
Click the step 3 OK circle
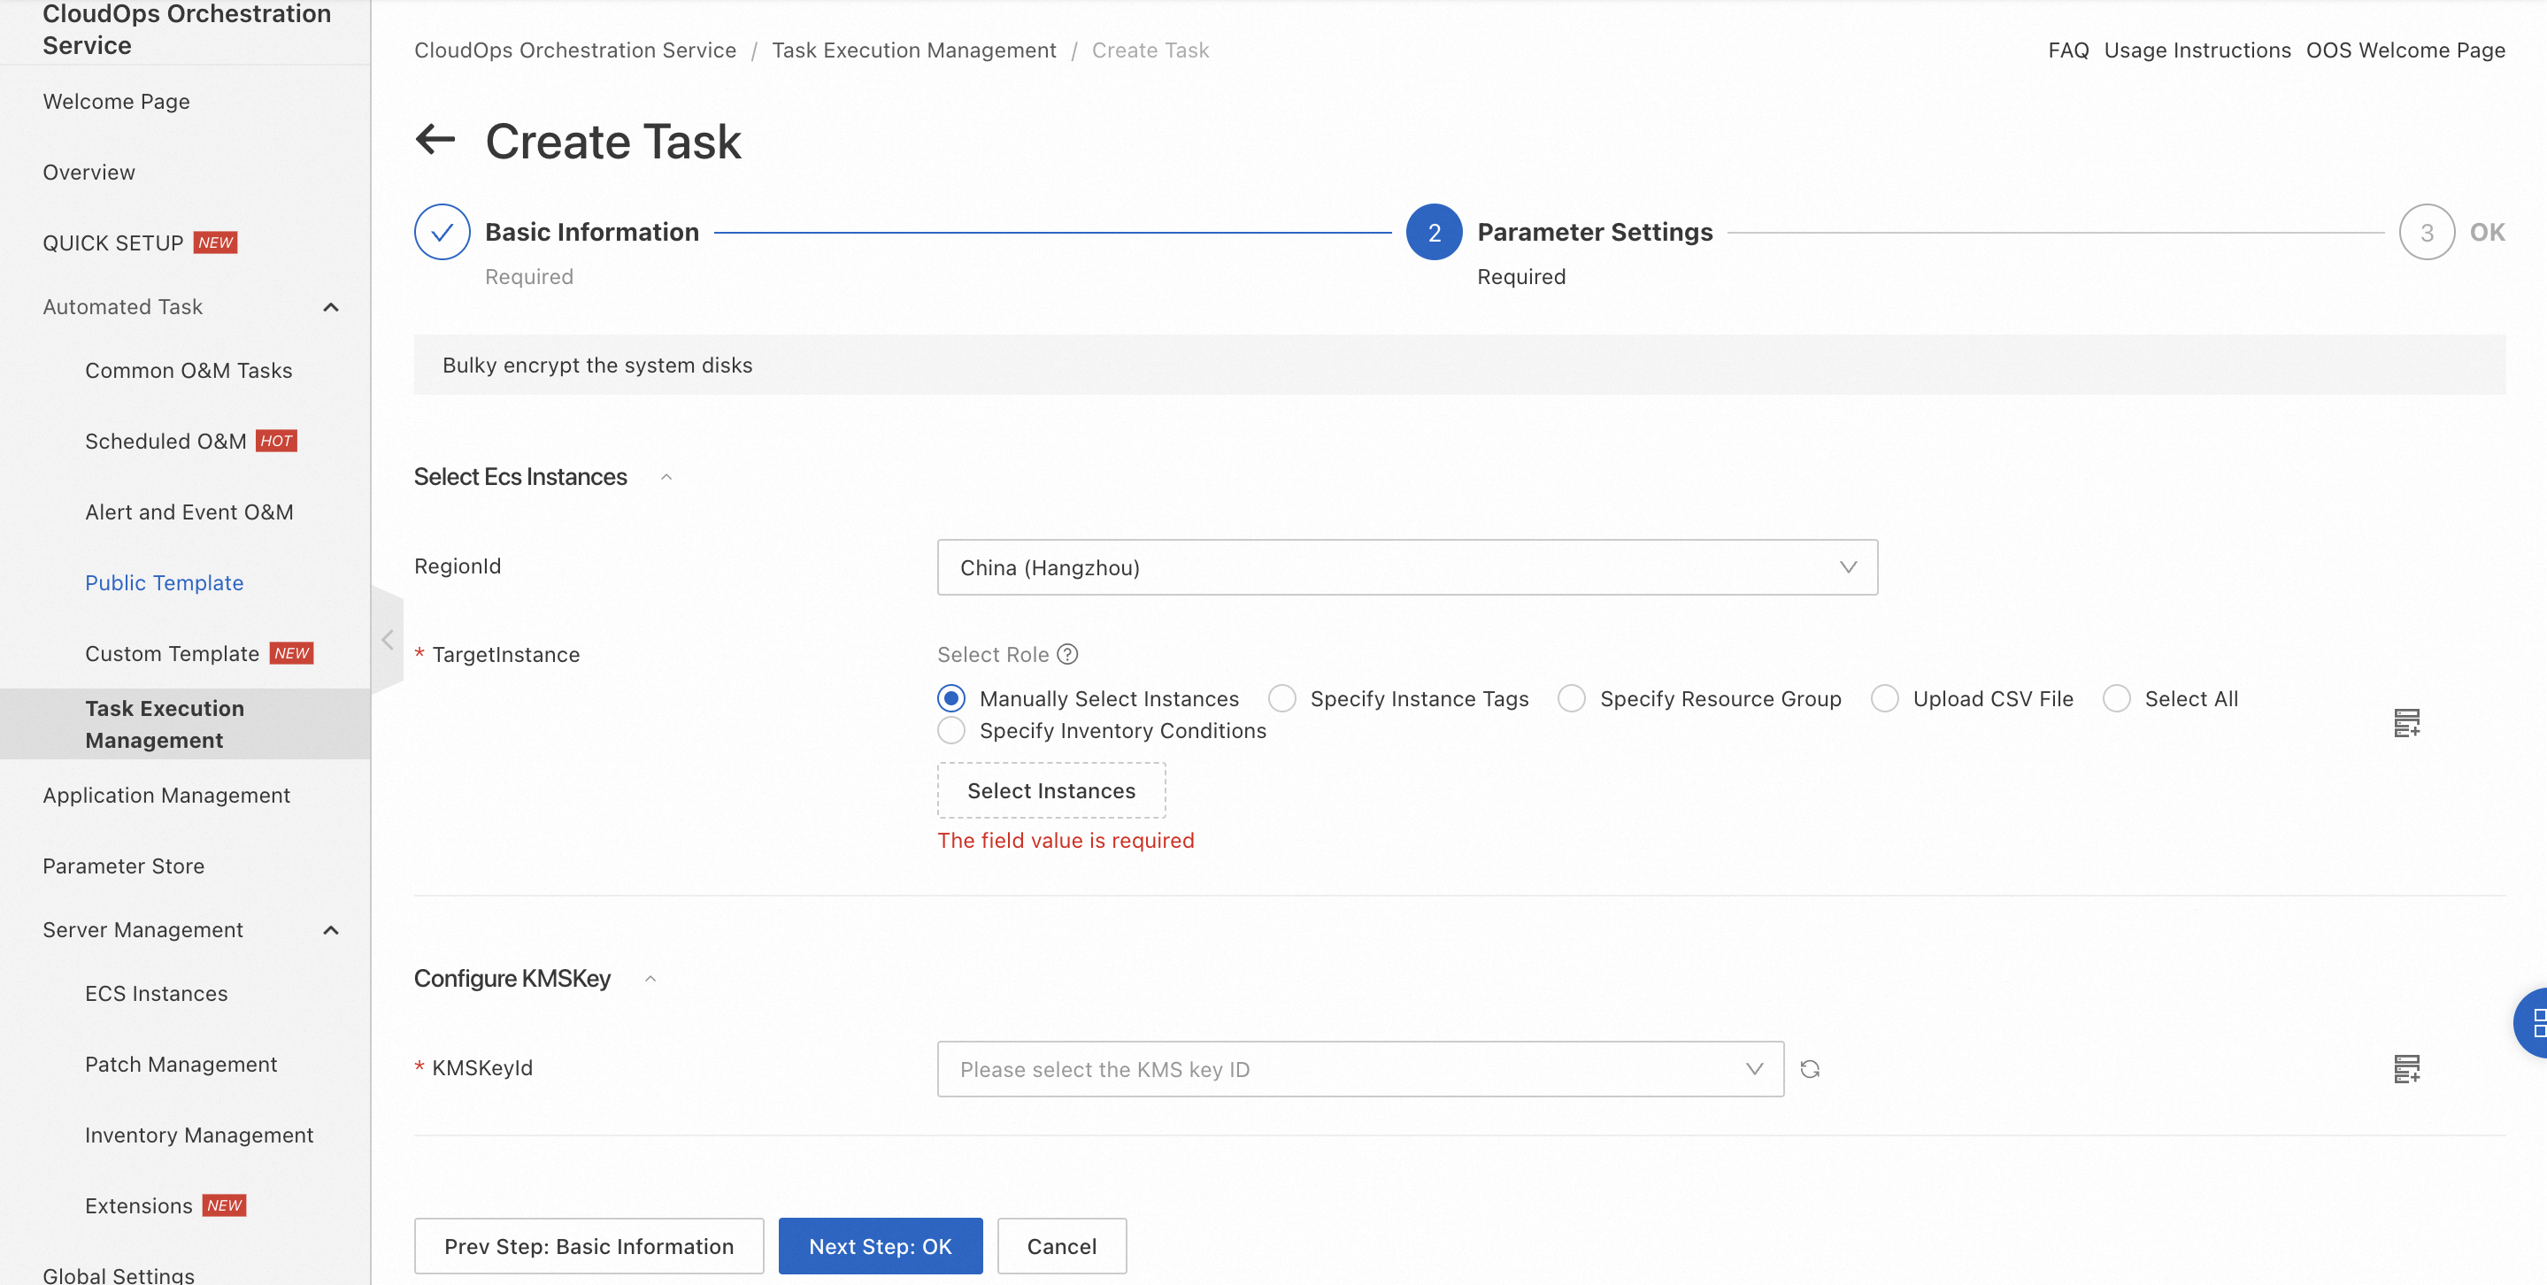click(2426, 232)
